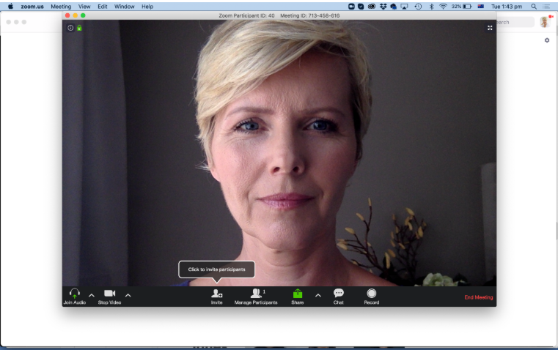Viewport: 558px width, 350px height.
Task: Open the audio options arrow beside Join Audio
Action: (x=92, y=295)
